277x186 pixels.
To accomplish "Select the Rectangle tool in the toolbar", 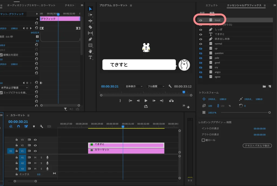I will 90,45.
